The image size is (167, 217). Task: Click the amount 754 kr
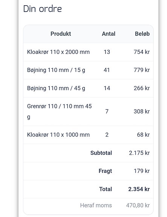142,52
